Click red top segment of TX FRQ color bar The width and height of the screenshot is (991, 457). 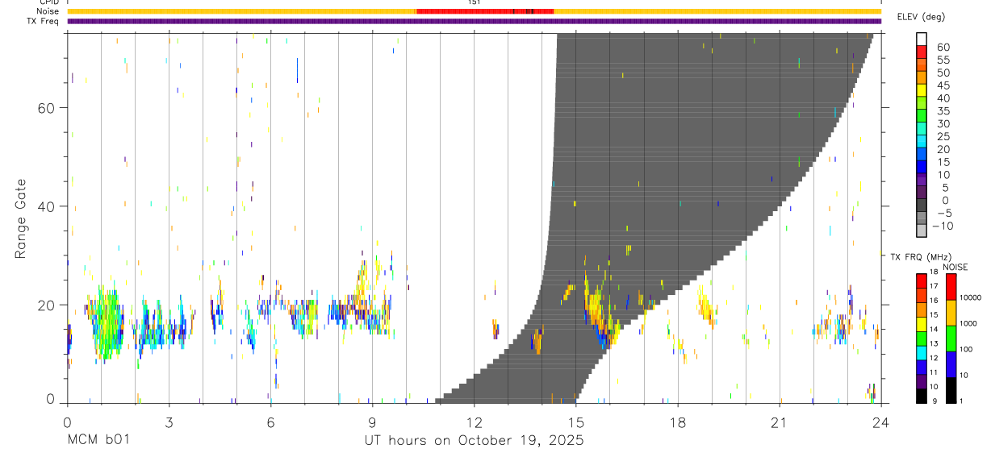coord(921,280)
